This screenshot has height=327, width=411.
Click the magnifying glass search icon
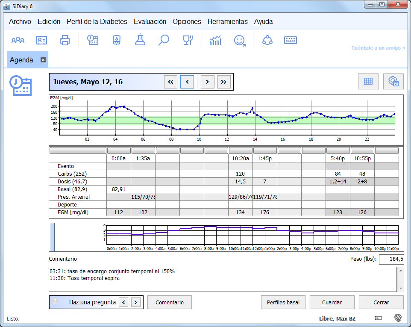click(x=164, y=40)
